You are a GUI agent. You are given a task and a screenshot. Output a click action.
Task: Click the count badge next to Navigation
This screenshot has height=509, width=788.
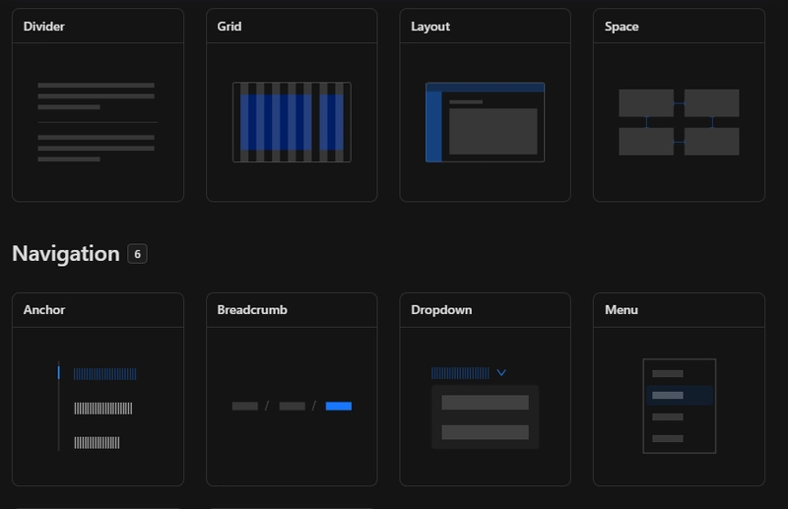(137, 254)
